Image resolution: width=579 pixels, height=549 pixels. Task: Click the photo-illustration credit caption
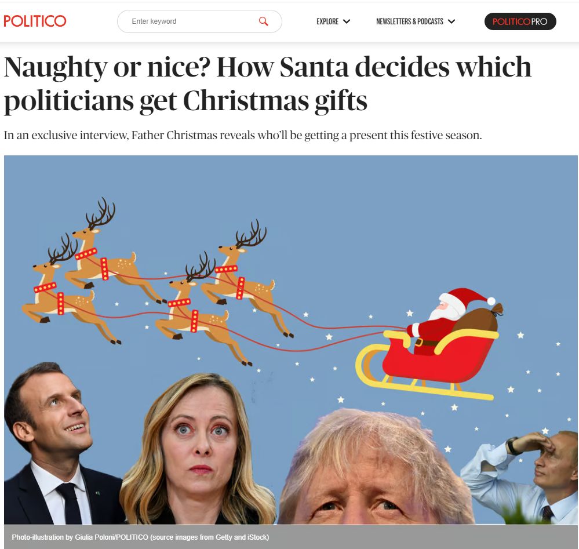click(x=140, y=537)
